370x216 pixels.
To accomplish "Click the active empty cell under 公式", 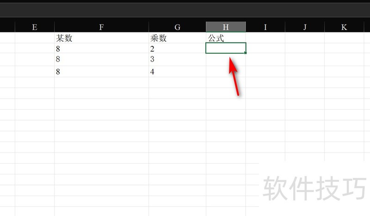I will pyautogui.click(x=226, y=48).
